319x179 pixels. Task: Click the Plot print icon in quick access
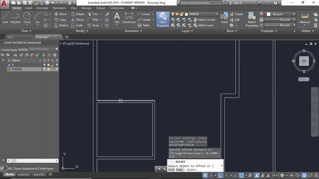(47, 3)
